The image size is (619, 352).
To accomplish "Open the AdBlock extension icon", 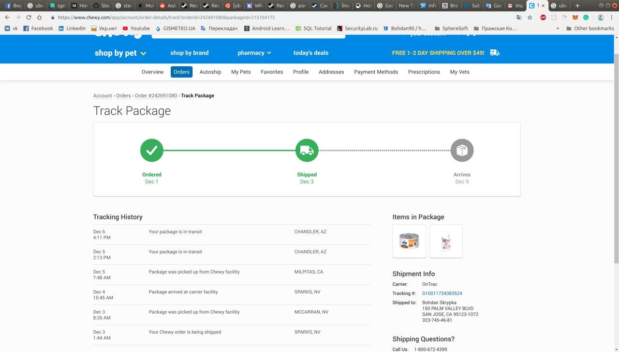I will coord(543,17).
